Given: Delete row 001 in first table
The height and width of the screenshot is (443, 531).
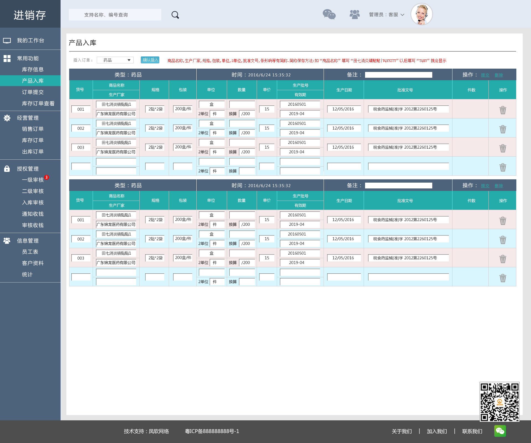Looking at the screenshot, I should [x=503, y=110].
